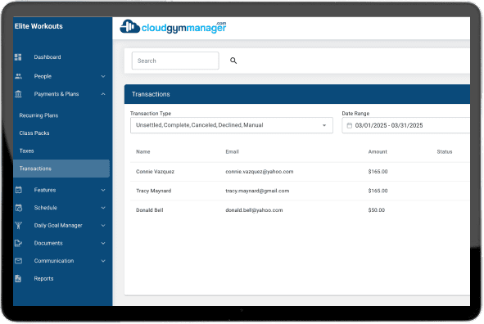The image size is (484, 324).
Task: Click the Payments & Plans bank icon
Action: click(18, 94)
